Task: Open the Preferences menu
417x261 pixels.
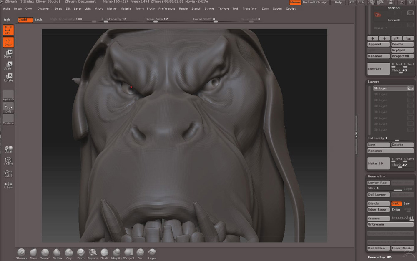Action: click(167, 8)
